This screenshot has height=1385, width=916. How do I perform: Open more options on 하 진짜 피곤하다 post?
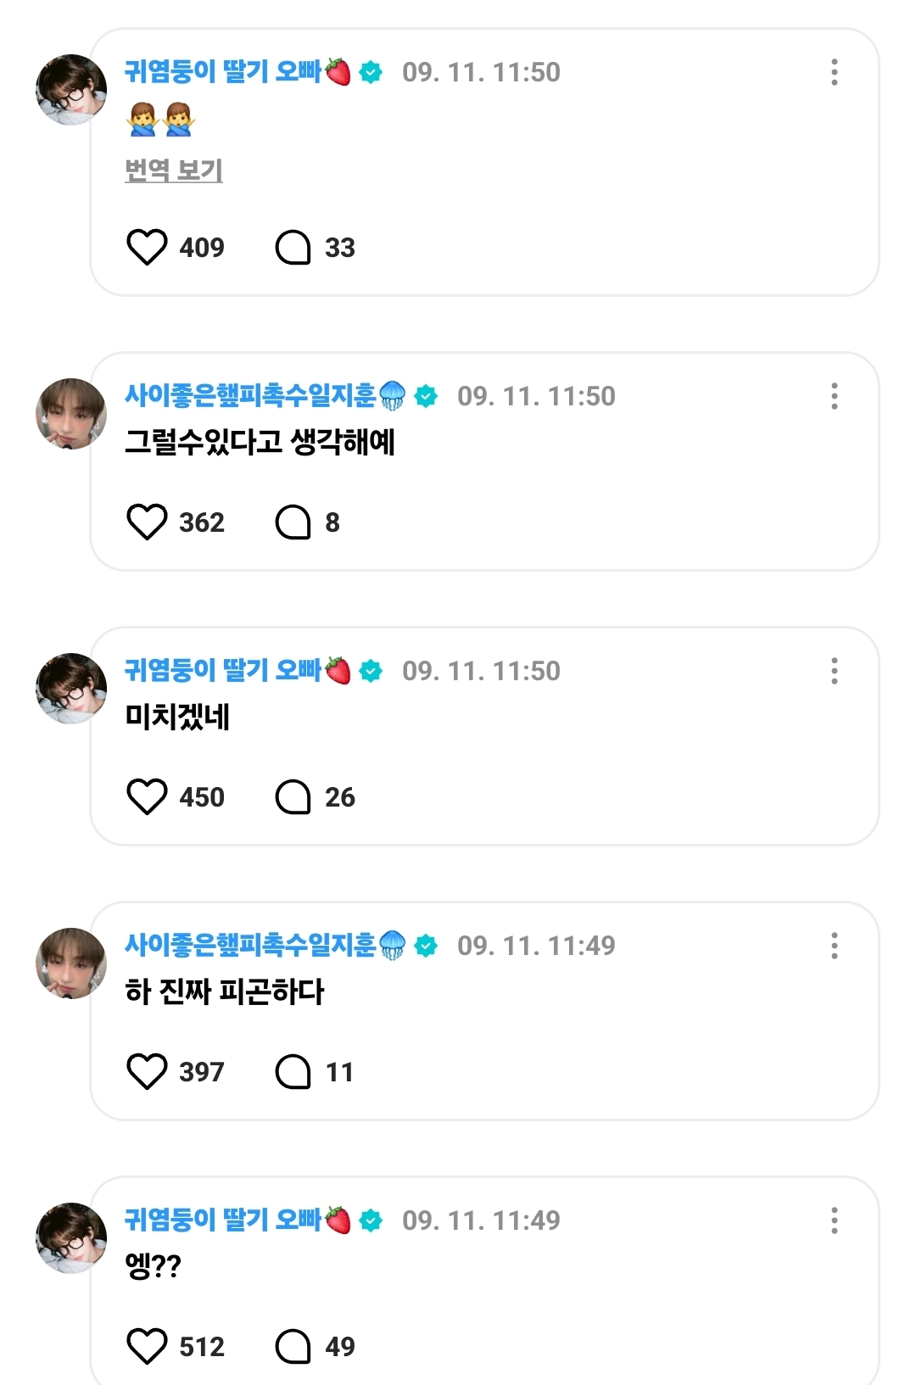coord(835,947)
